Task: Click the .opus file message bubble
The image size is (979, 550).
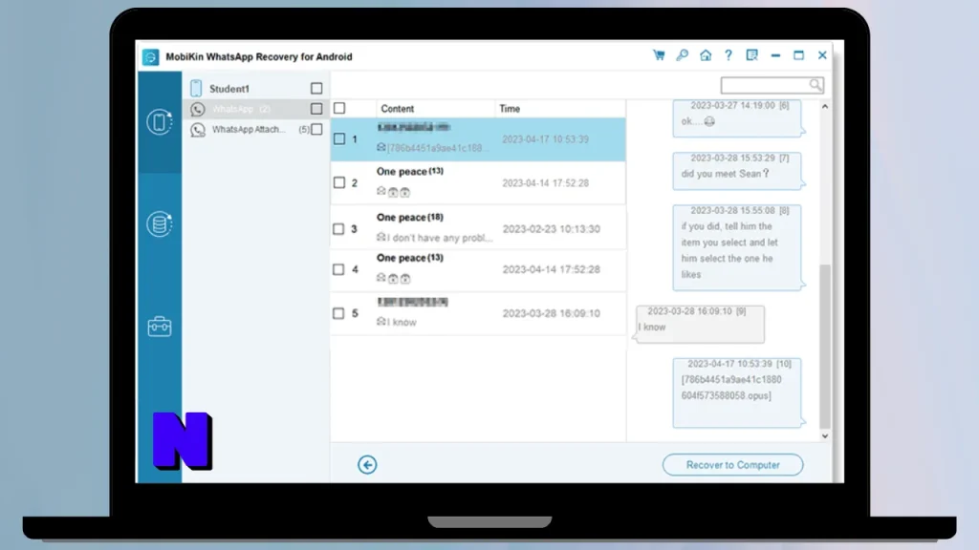Action: click(x=738, y=392)
